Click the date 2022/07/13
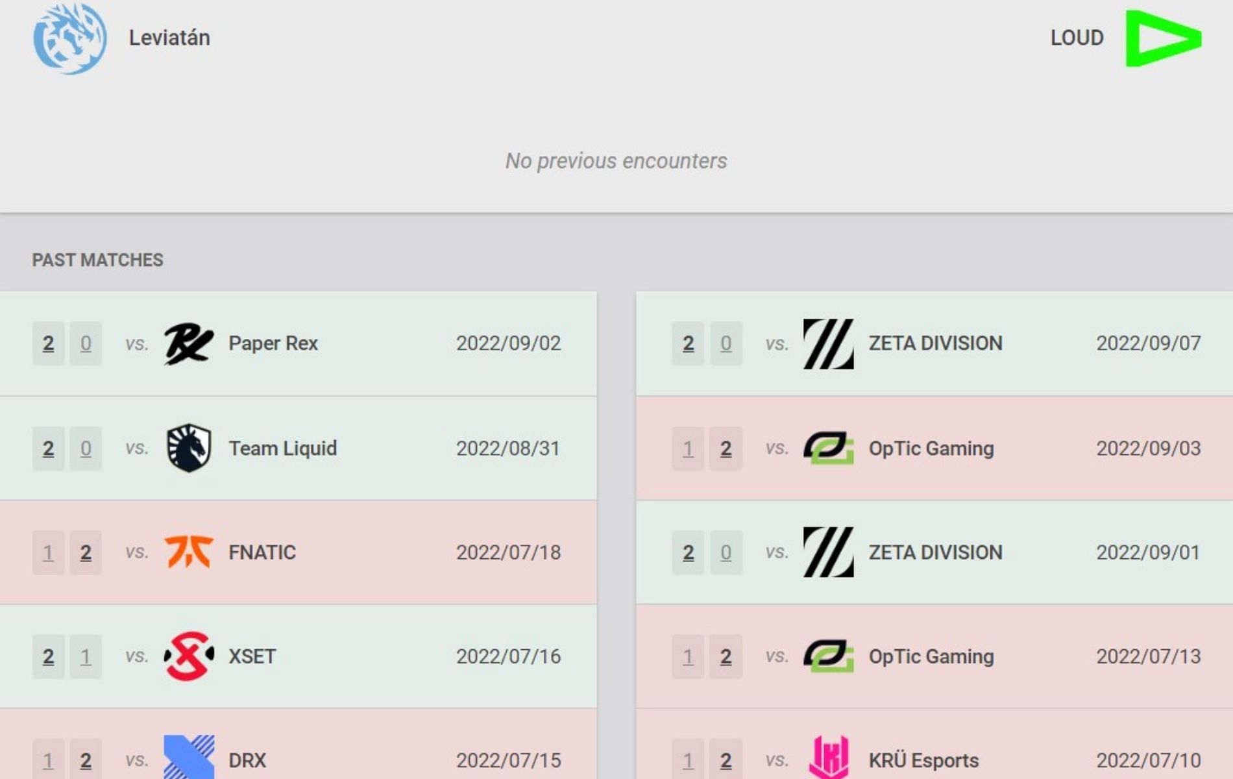This screenshot has height=779, width=1233. 1149,656
